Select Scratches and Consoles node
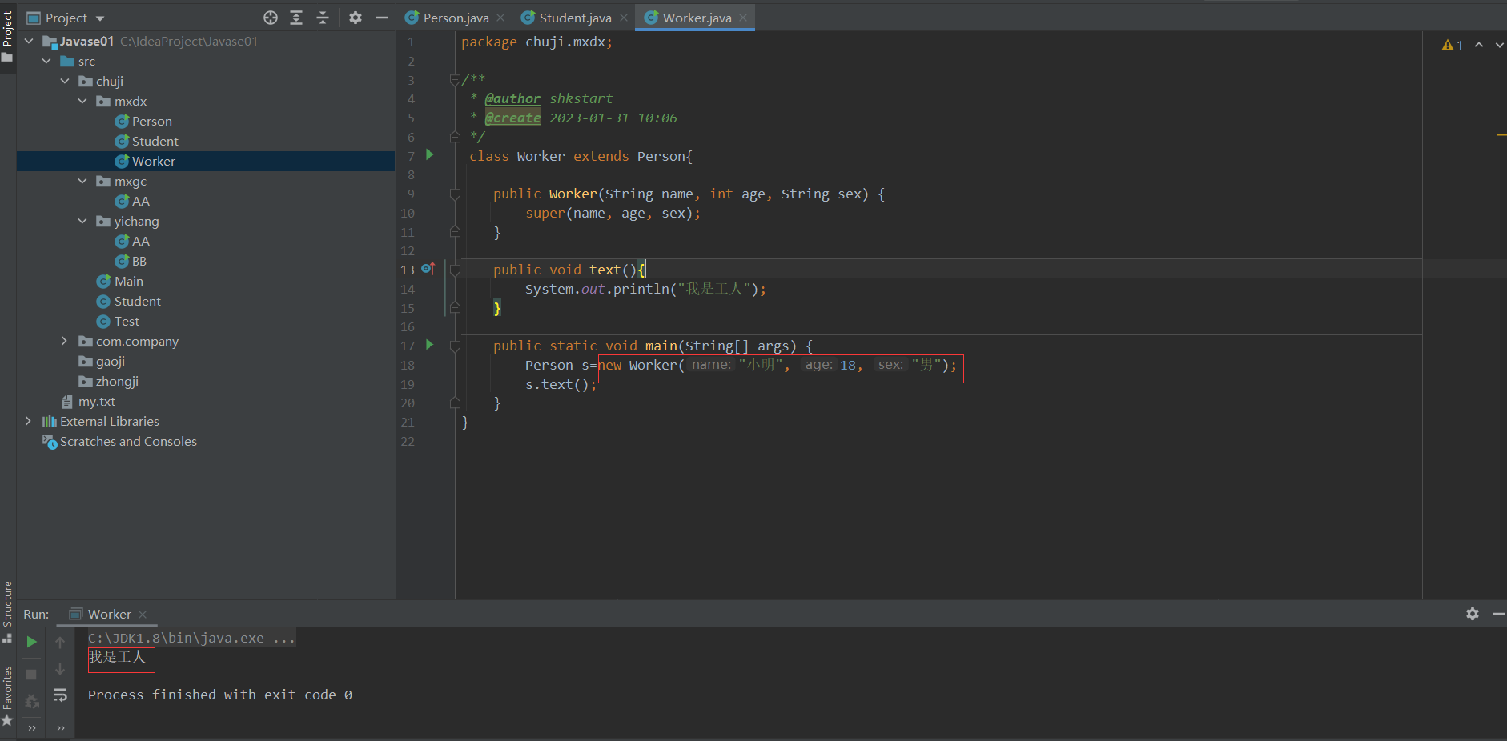Image resolution: width=1507 pixels, height=741 pixels. [119, 441]
